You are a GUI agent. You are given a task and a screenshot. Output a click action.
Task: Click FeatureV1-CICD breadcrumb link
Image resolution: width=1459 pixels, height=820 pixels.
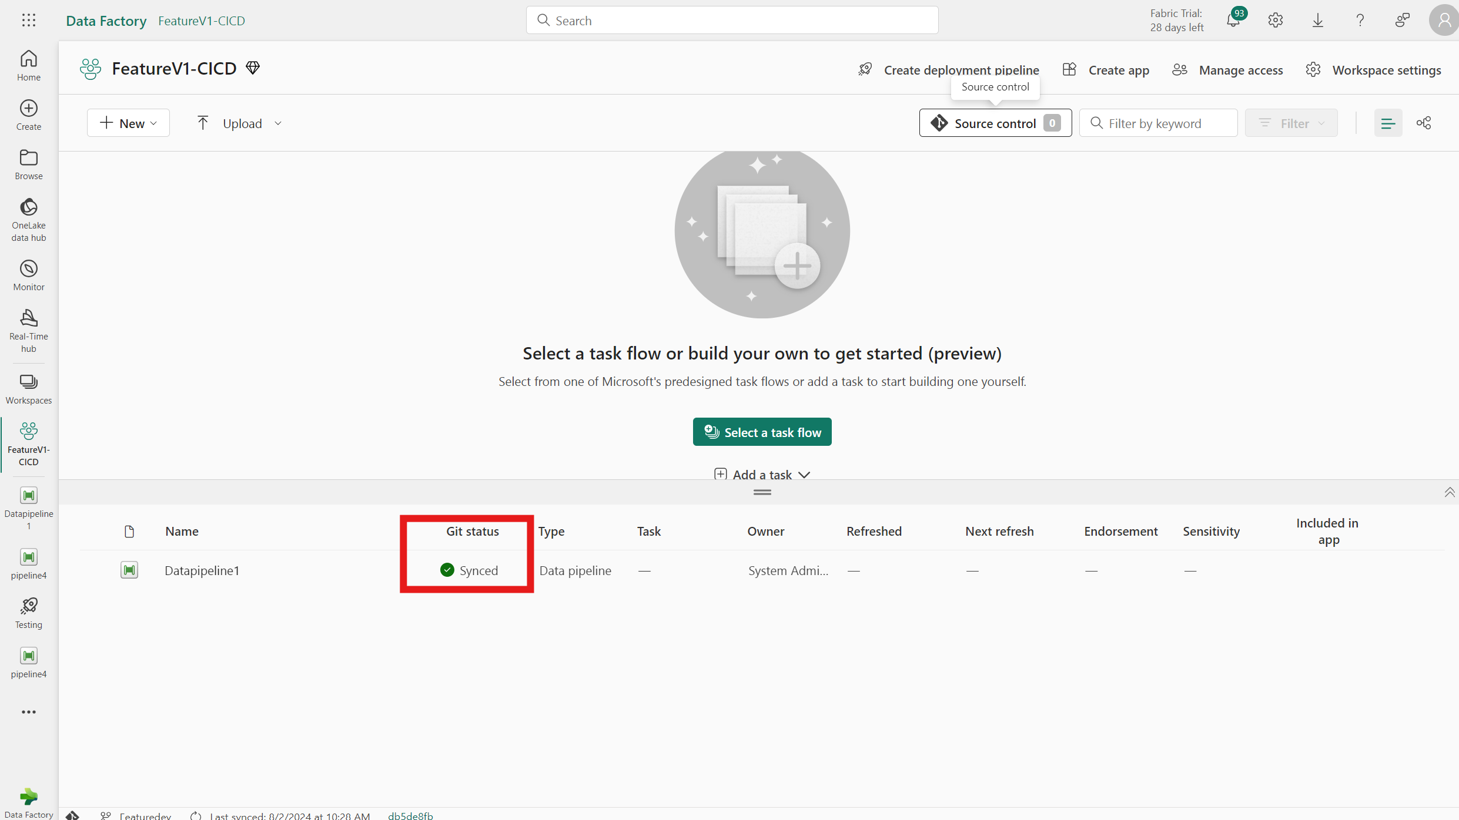(202, 21)
